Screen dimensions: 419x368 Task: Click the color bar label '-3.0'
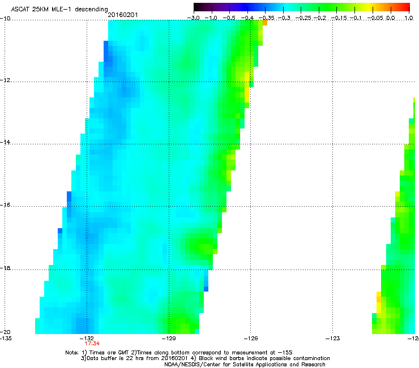pyautogui.click(x=194, y=18)
